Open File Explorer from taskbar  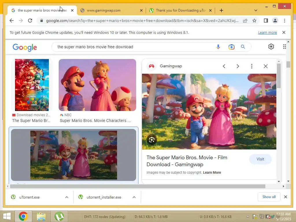41,217
